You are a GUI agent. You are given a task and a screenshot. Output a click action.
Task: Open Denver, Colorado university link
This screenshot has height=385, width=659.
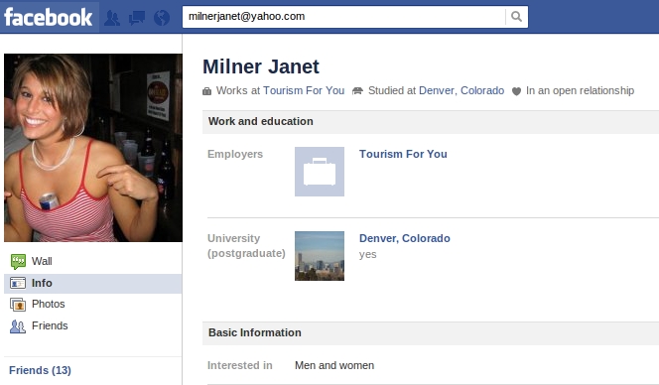tap(405, 238)
